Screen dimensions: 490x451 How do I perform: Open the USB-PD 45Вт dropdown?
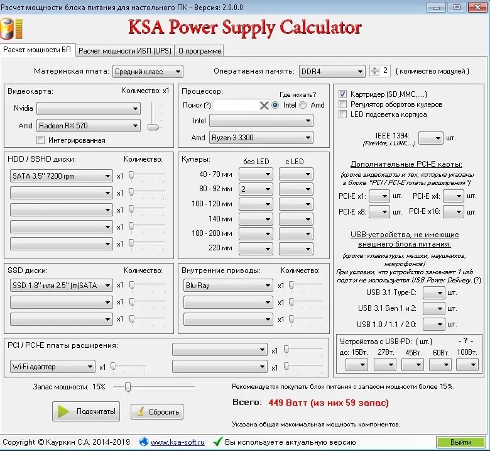[413, 365]
